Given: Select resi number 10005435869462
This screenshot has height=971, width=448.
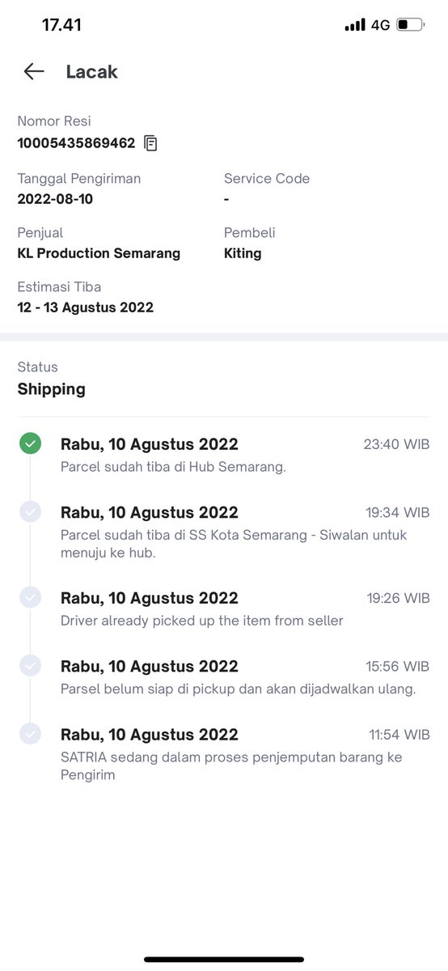Looking at the screenshot, I should coord(76,143).
